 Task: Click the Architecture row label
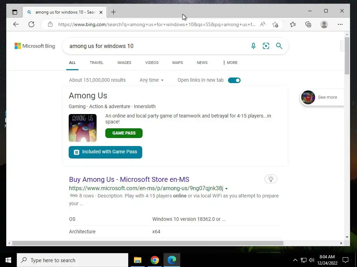(x=82, y=232)
